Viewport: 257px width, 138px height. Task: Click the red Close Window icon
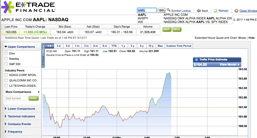coord(236,11)
